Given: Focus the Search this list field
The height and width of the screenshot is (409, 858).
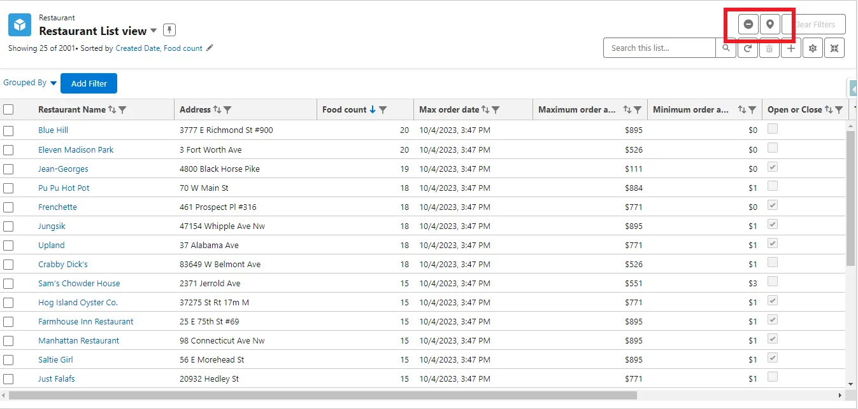Looking at the screenshot, I should (659, 48).
